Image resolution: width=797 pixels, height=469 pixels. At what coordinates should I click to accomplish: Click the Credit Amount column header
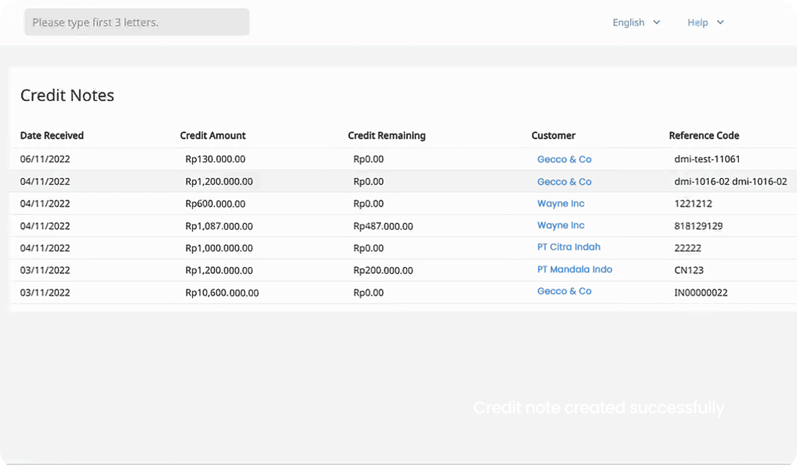click(x=213, y=135)
